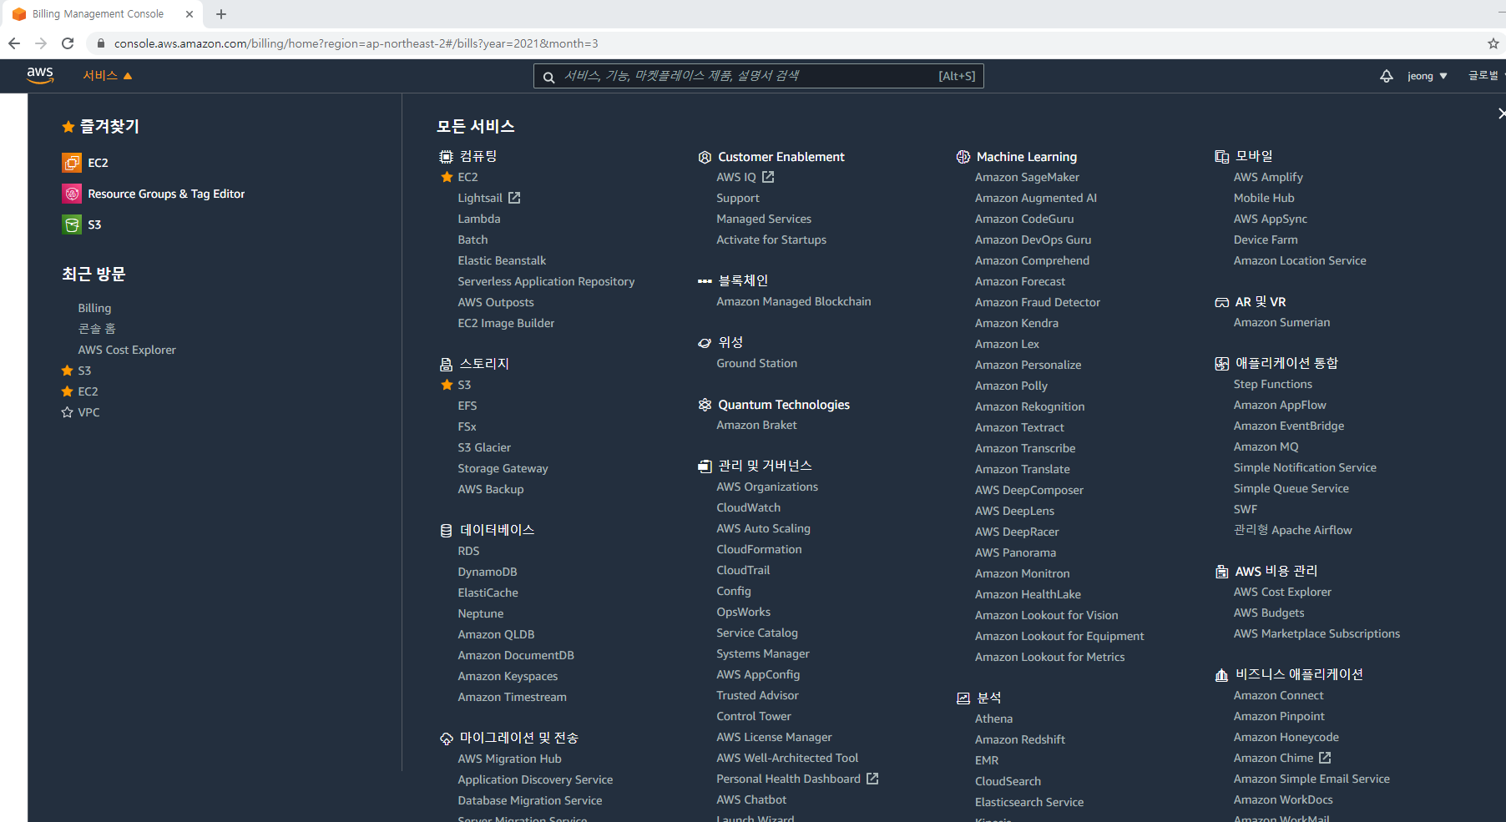This screenshot has height=822, width=1506.
Task: Toggle favorite star for EC2 in recent visits
Action: tap(67, 391)
